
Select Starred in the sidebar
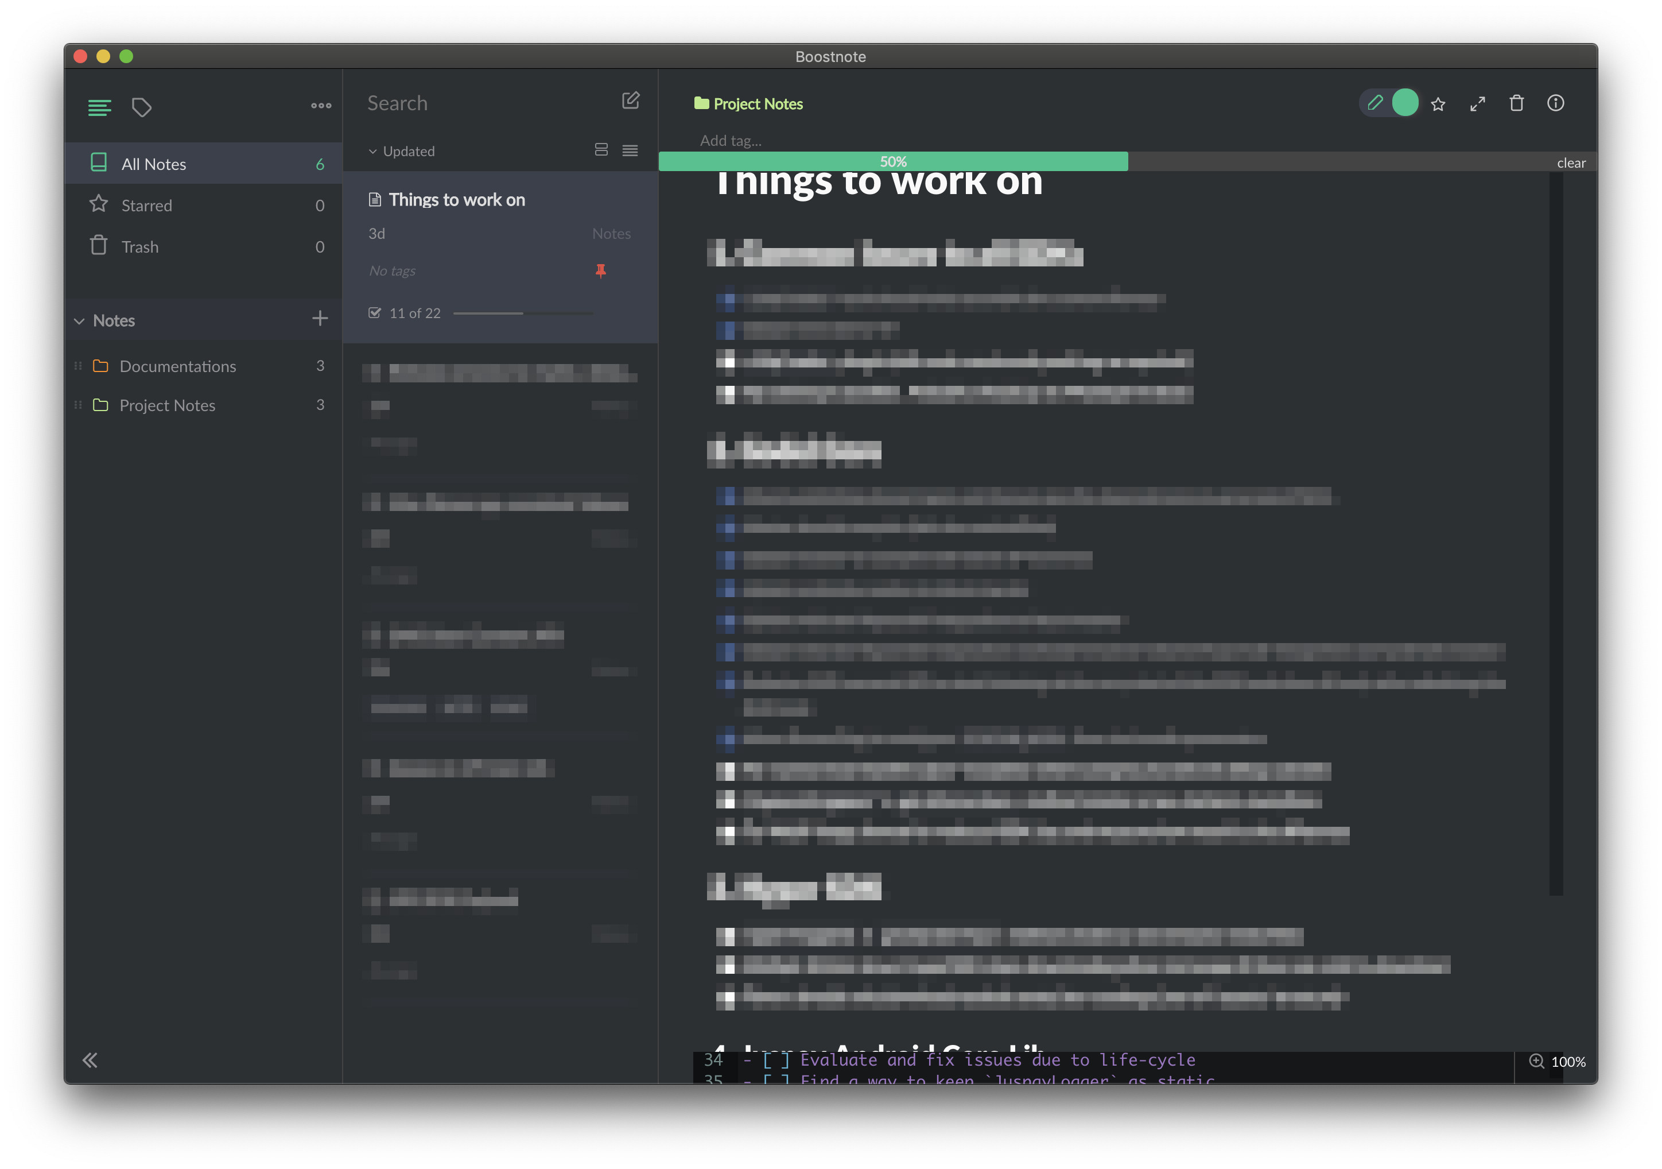point(146,205)
